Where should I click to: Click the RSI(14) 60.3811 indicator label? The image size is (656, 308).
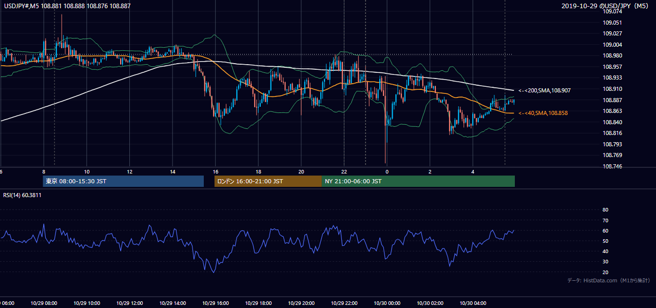[x=23, y=195]
